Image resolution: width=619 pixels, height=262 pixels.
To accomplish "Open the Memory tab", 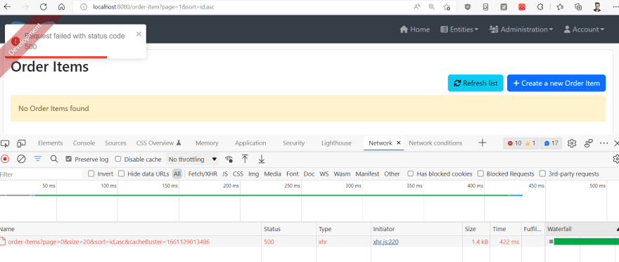I will point(207,143).
